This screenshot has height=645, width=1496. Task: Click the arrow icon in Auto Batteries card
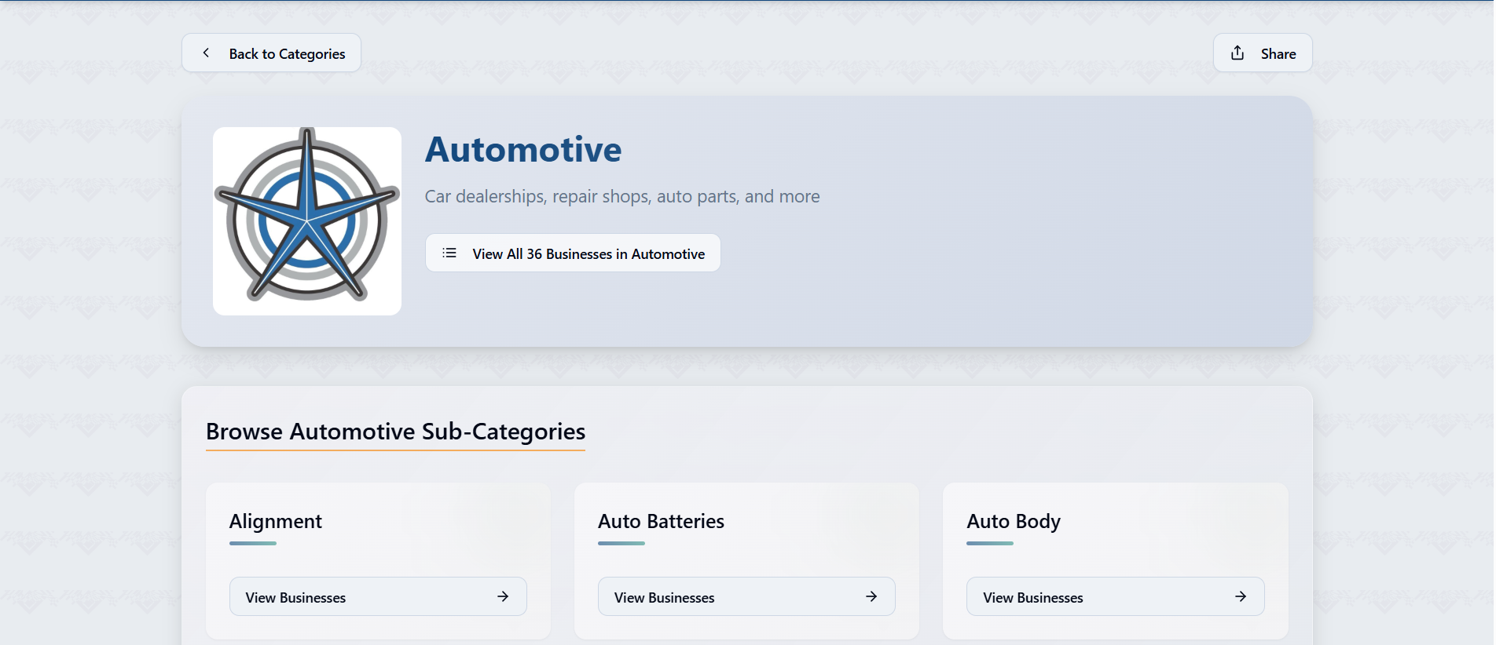[x=871, y=596]
